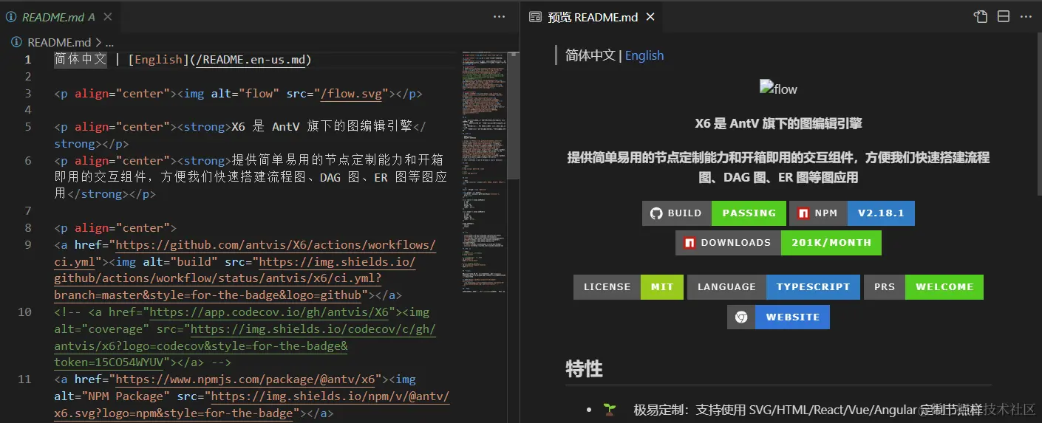Click the 极易定制 list item in the preview
Screen dimensions: 1042x423
tap(808, 410)
